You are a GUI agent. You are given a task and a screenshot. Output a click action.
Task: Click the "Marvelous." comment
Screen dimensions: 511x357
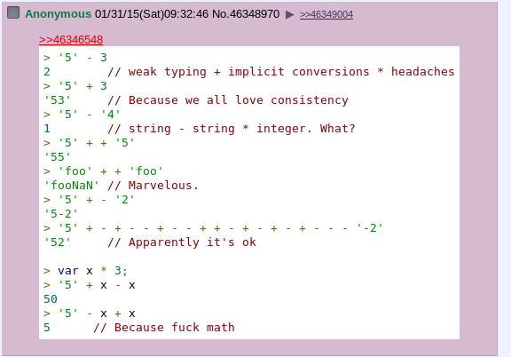coord(153,185)
